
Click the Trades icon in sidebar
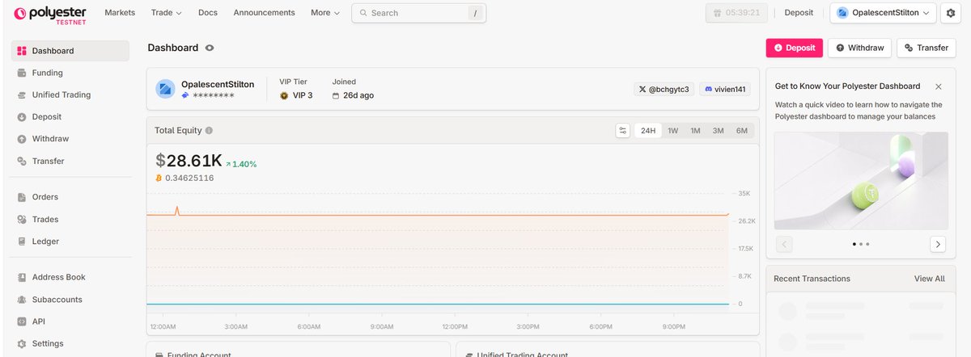tap(22, 219)
